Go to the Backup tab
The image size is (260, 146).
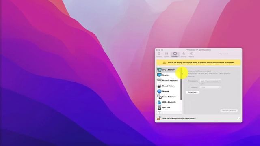191,55
